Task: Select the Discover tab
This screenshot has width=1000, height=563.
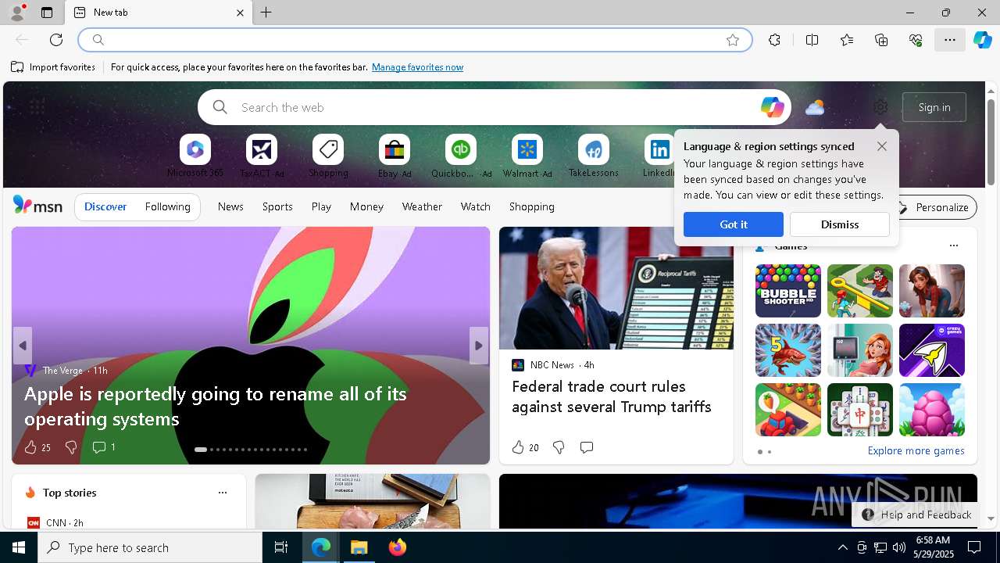Action: tap(105, 206)
